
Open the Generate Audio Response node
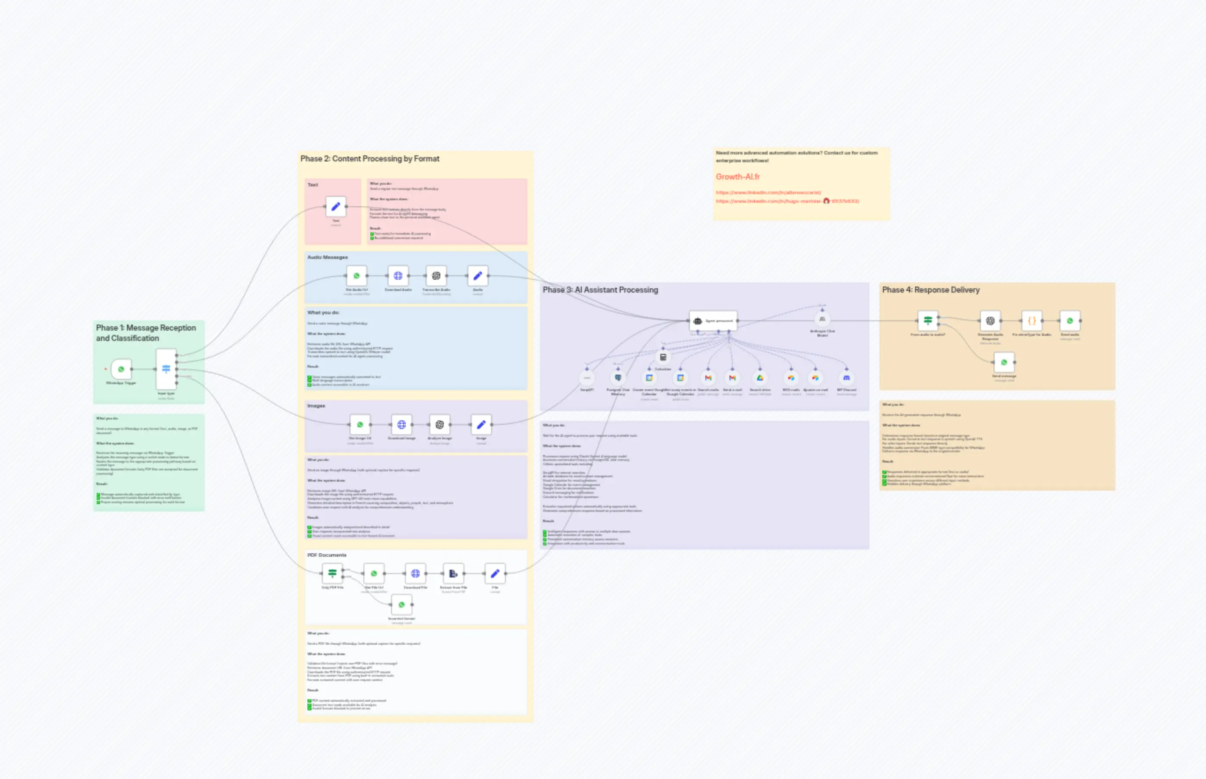click(x=990, y=320)
